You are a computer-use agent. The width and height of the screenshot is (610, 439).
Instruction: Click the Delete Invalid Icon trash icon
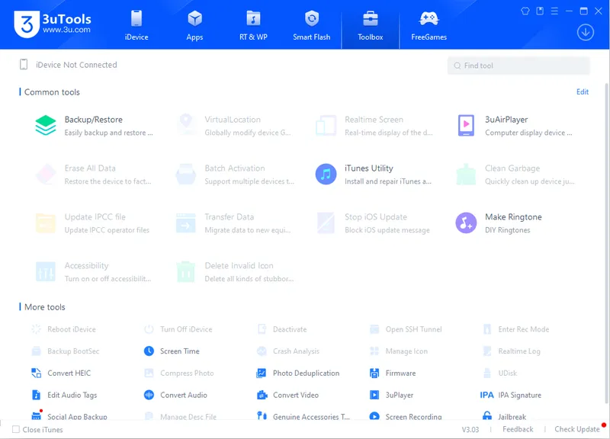186,271
